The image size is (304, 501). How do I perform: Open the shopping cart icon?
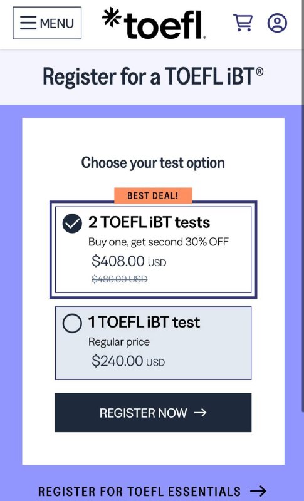pyautogui.click(x=243, y=23)
